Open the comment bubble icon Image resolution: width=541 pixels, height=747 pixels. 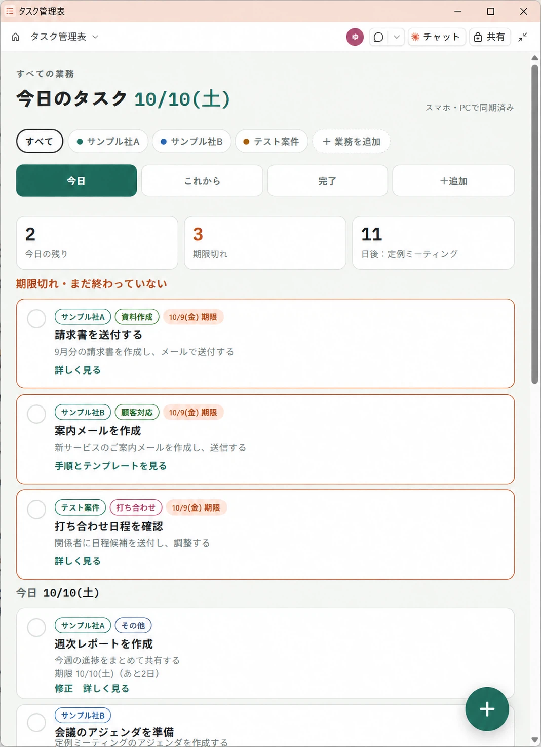click(378, 37)
